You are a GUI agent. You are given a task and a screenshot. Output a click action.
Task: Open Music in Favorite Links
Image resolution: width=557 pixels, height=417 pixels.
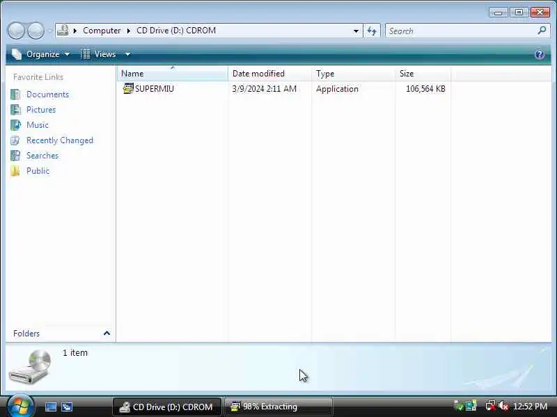[38, 125]
